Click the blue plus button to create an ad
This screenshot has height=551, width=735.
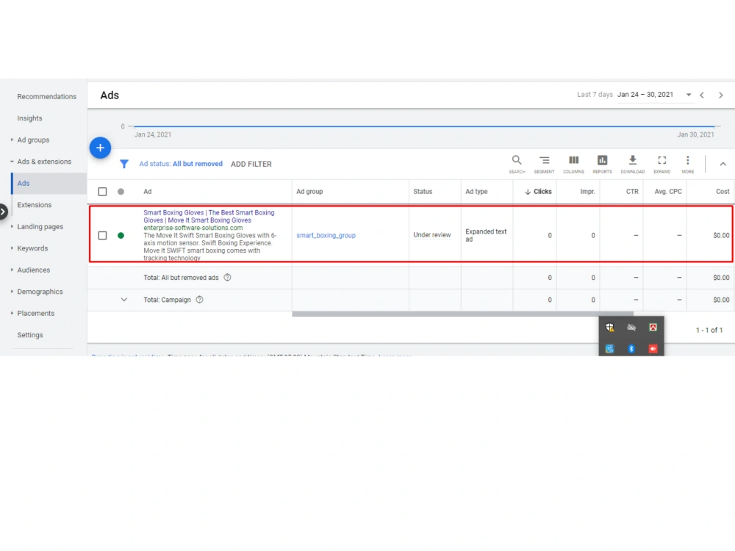point(100,148)
